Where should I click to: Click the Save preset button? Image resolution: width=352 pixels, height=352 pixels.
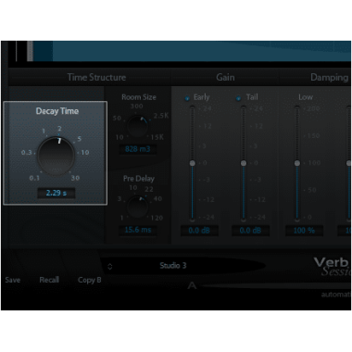[13, 280]
